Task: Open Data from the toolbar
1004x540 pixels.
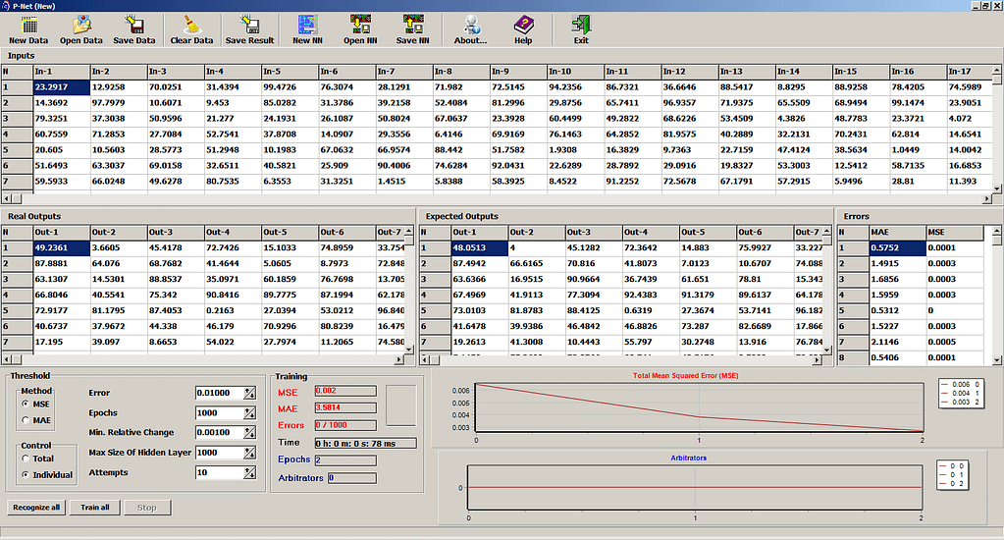Action: tap(80, 29)
